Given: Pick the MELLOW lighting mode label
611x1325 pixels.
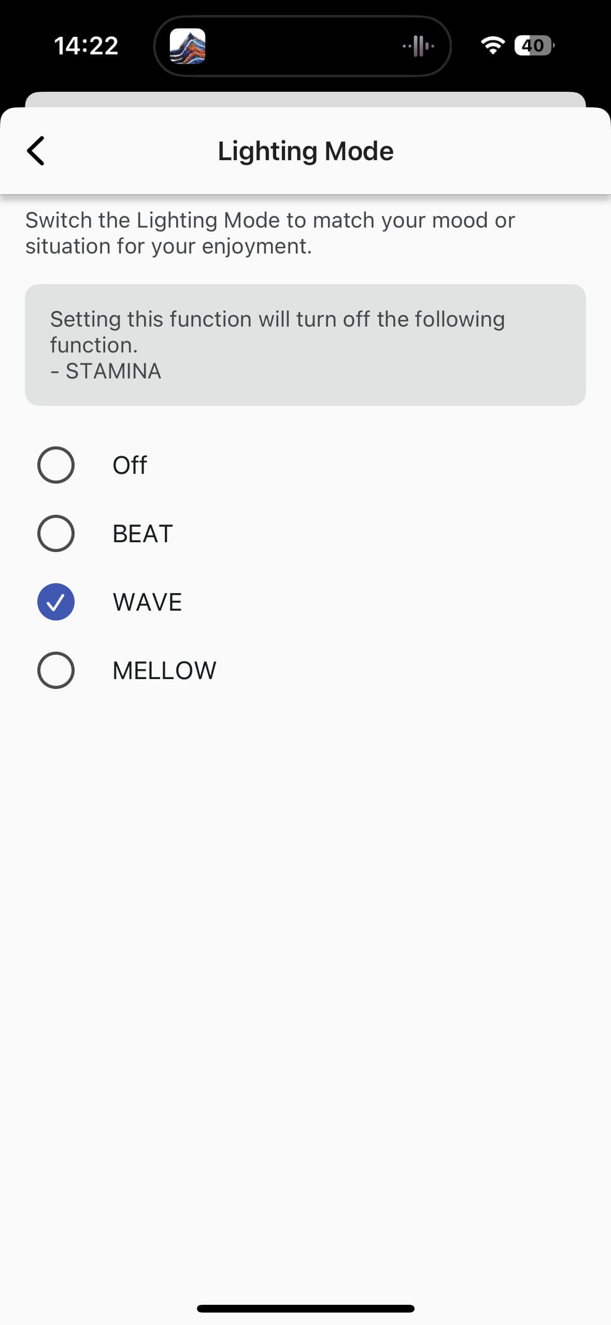Looking at the screenshot, I should [164, 670].
